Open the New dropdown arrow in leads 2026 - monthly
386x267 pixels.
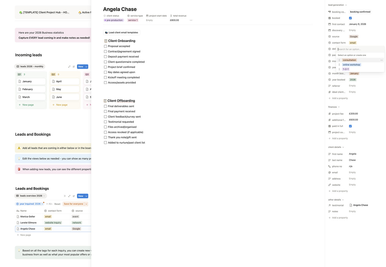pos(86,67)
